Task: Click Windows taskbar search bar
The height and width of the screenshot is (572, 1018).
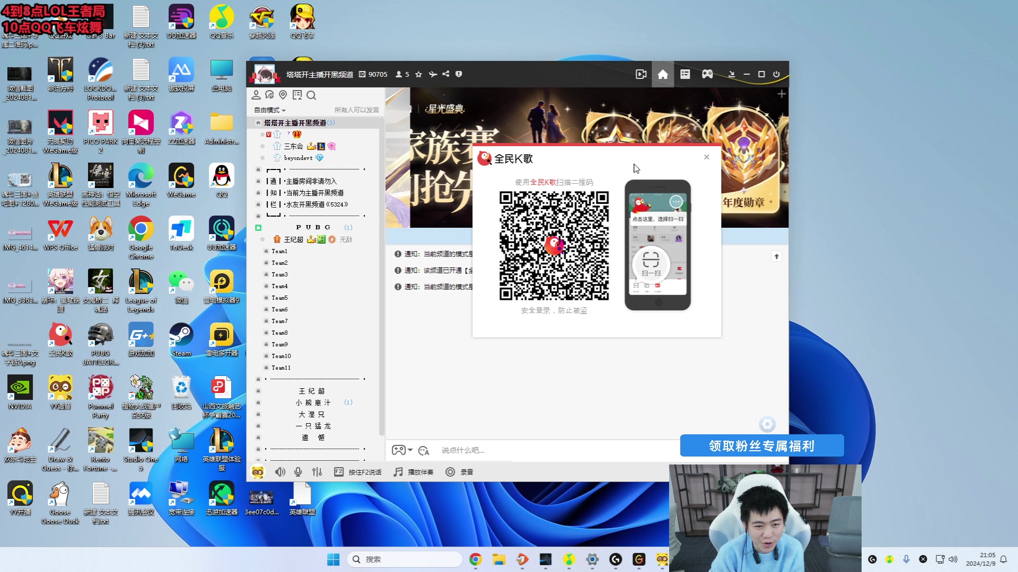Action: [x=406, y=559]
